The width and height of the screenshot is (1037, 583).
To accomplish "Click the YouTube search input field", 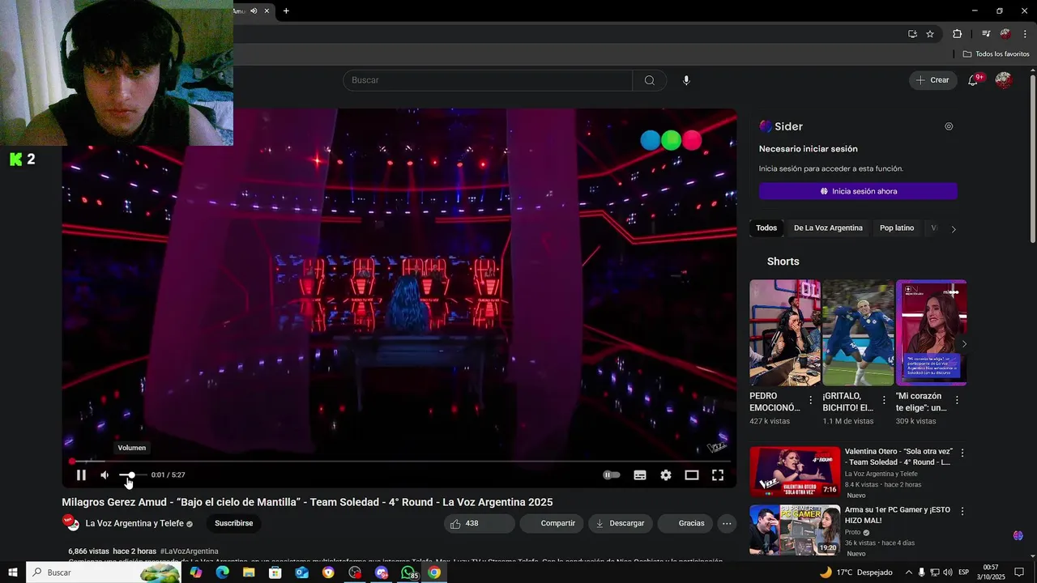I will pyautogui.click(x=488, y=80).
